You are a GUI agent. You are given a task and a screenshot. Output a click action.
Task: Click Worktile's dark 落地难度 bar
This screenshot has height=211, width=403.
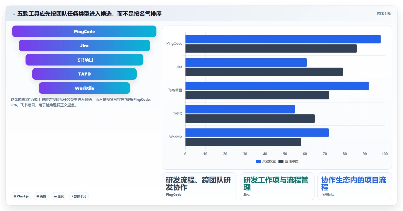click(243, 142)
